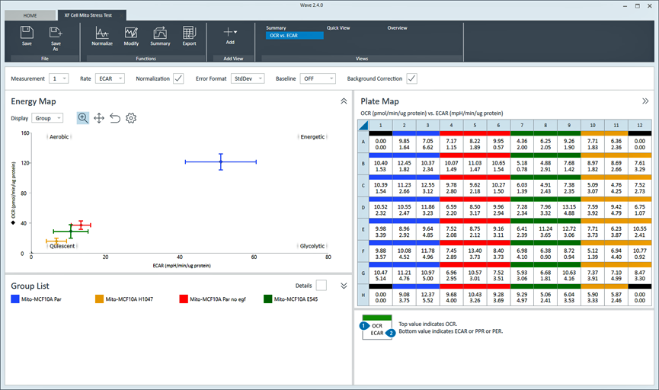Image resolution: width=659 pixels, height=390 pixels.
Task: Click the blue Mito-MCF10A Par color swatch
Action: pos(15,300)
